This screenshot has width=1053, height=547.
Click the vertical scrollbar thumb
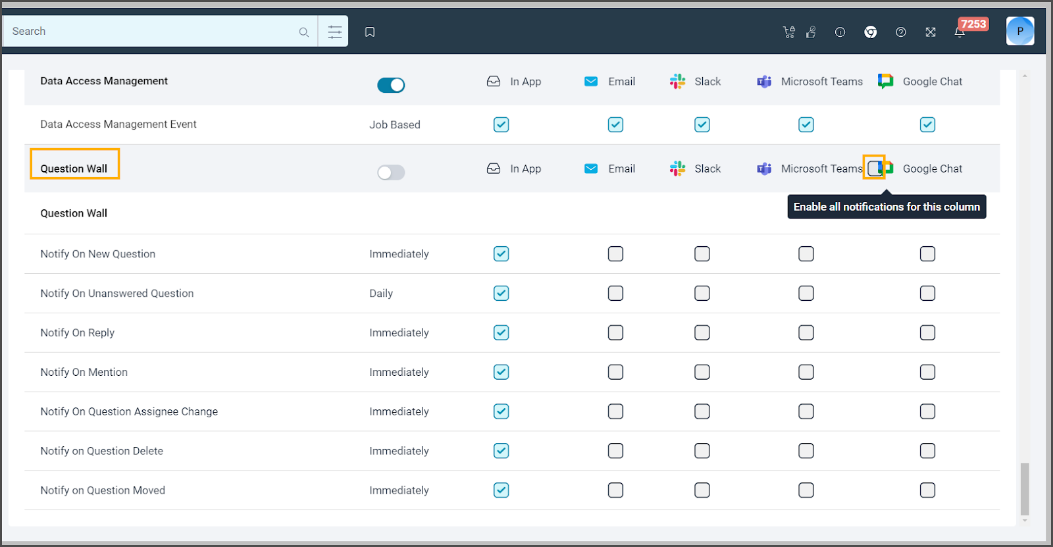(x=1024, y=489)
